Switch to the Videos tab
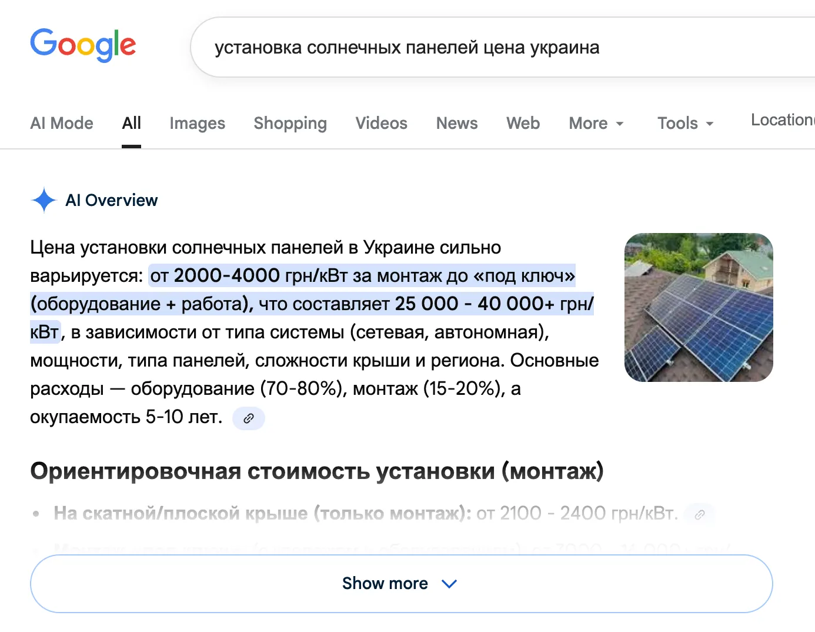815x632 pixels. click(381, 124)
